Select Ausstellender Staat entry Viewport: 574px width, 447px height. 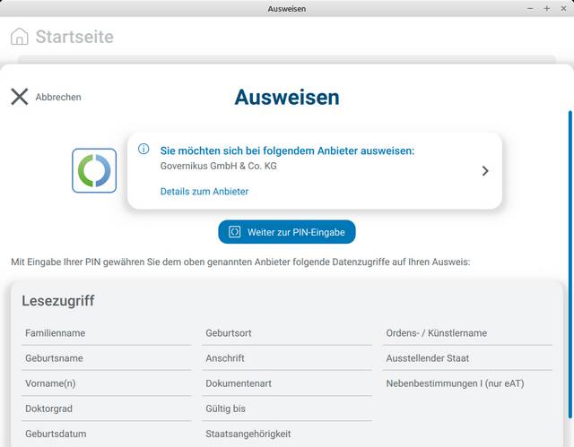pyautogui.click(x=428, y=358)
